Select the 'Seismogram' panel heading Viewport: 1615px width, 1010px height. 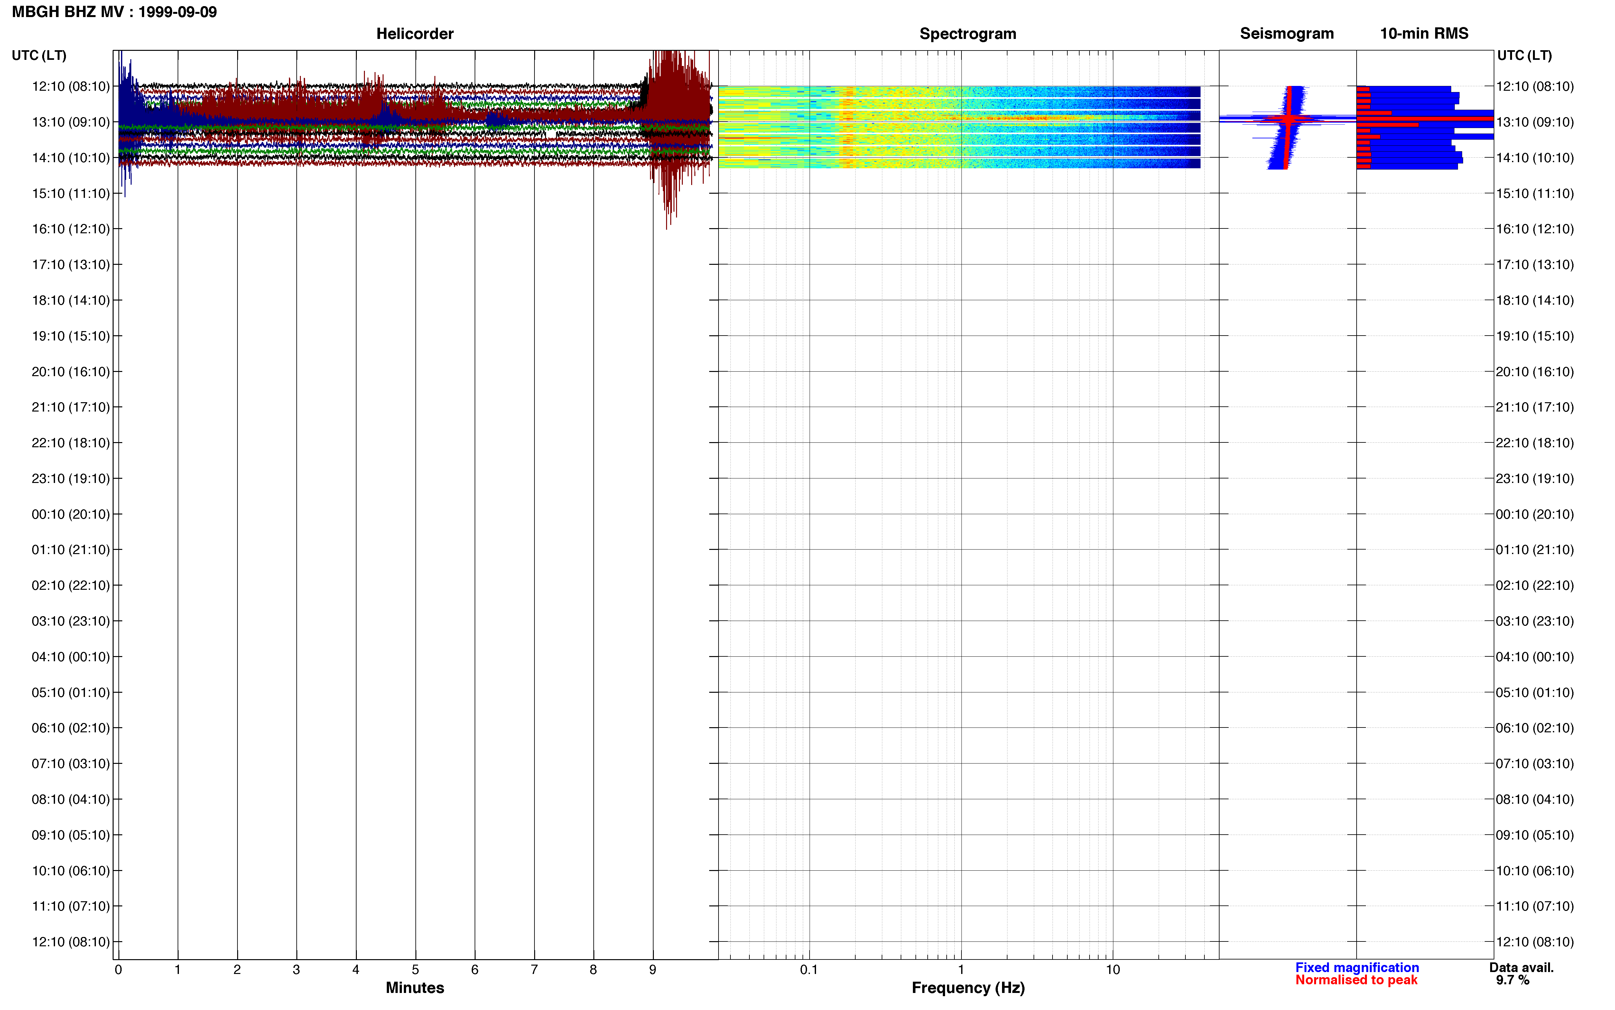[x=1286, y=33]
